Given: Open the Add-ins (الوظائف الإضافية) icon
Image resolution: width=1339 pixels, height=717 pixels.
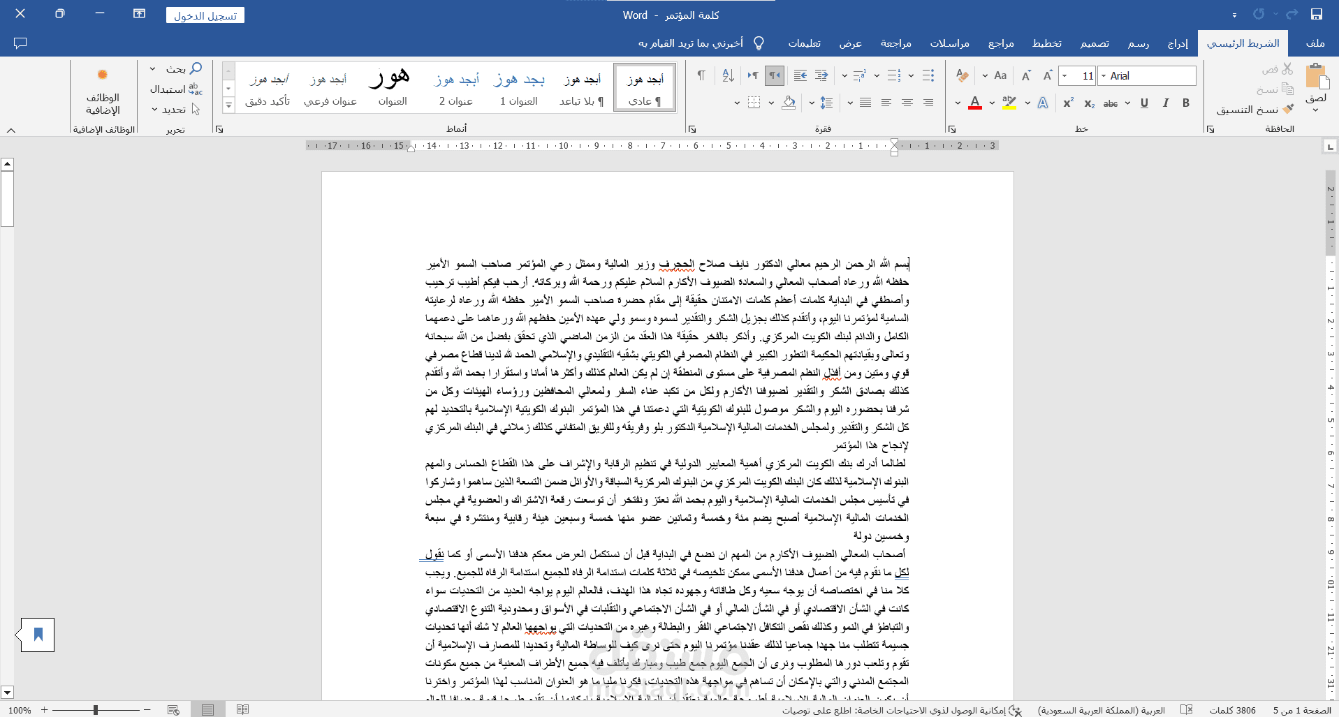Looking at the screenshot, I should click(103, 75).
